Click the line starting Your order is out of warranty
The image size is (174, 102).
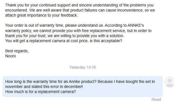pos(74,25)
